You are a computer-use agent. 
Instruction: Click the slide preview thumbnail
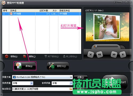107,27
